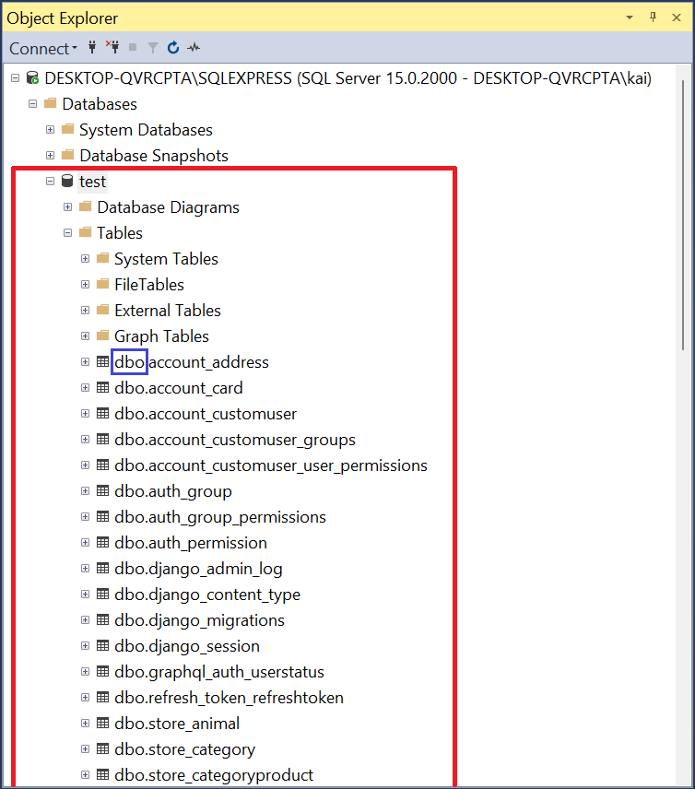Expand Database Snapshots folder
The height and width of the screenshot is (789, 695).
tap(51, 156)
